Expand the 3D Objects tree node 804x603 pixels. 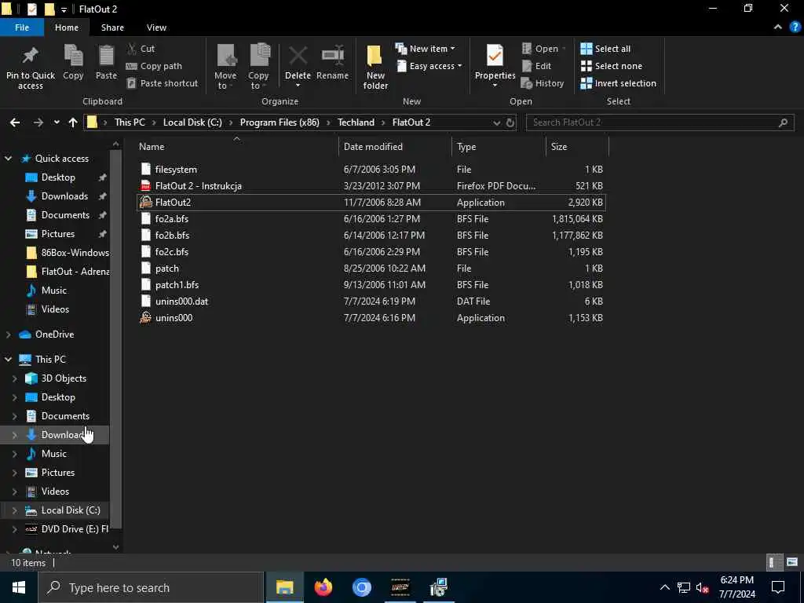tap(14, 379)
